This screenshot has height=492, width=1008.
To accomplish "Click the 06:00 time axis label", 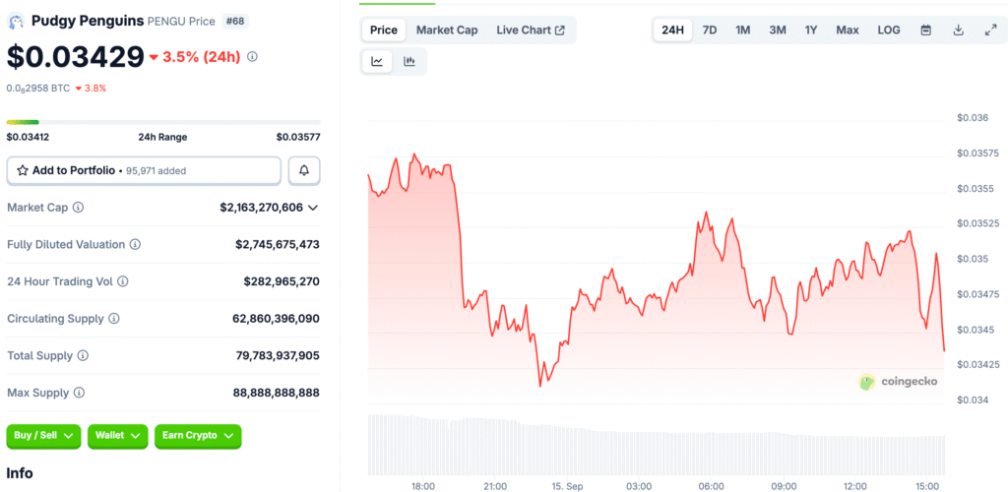I will pyautogui.click(x=712, y=485).
